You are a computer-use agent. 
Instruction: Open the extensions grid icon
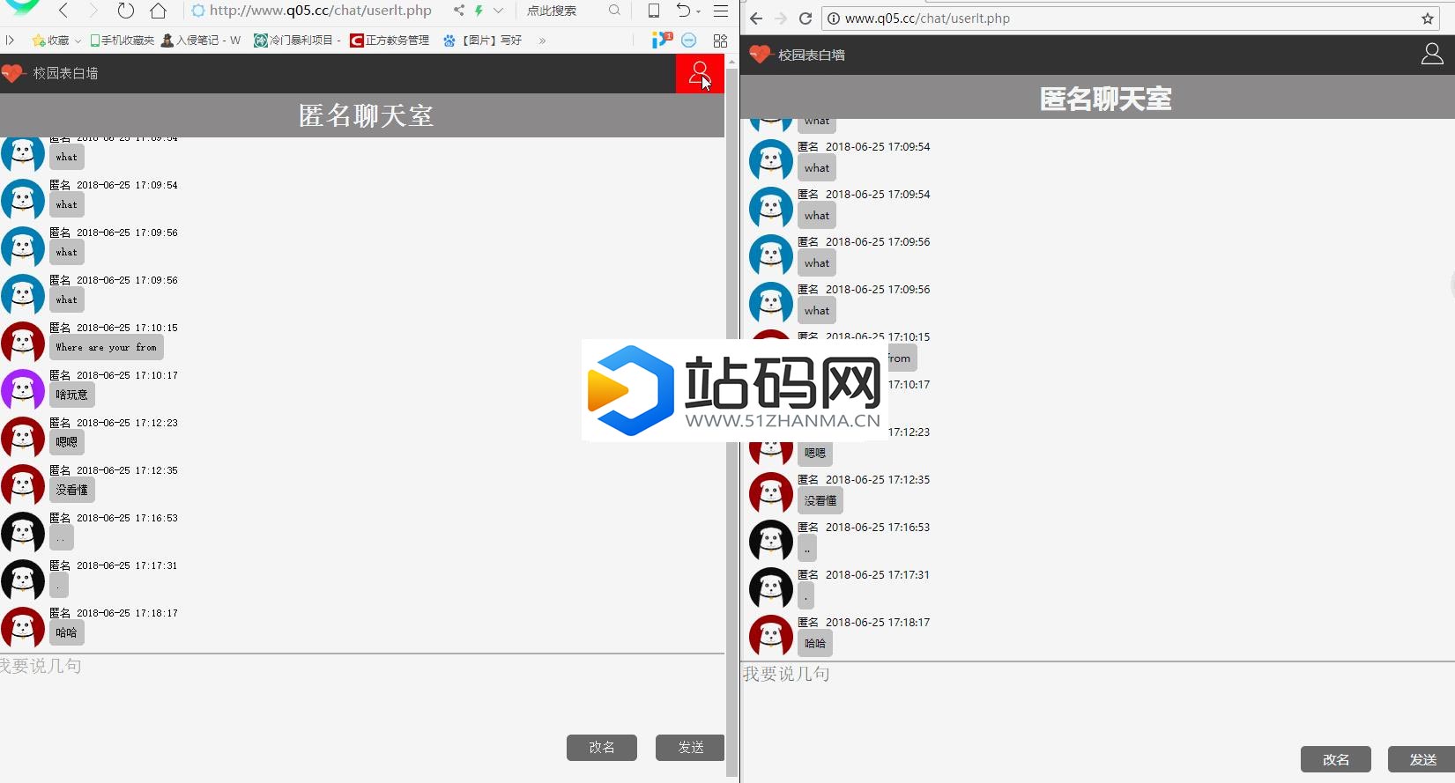[x=720, y=41]
